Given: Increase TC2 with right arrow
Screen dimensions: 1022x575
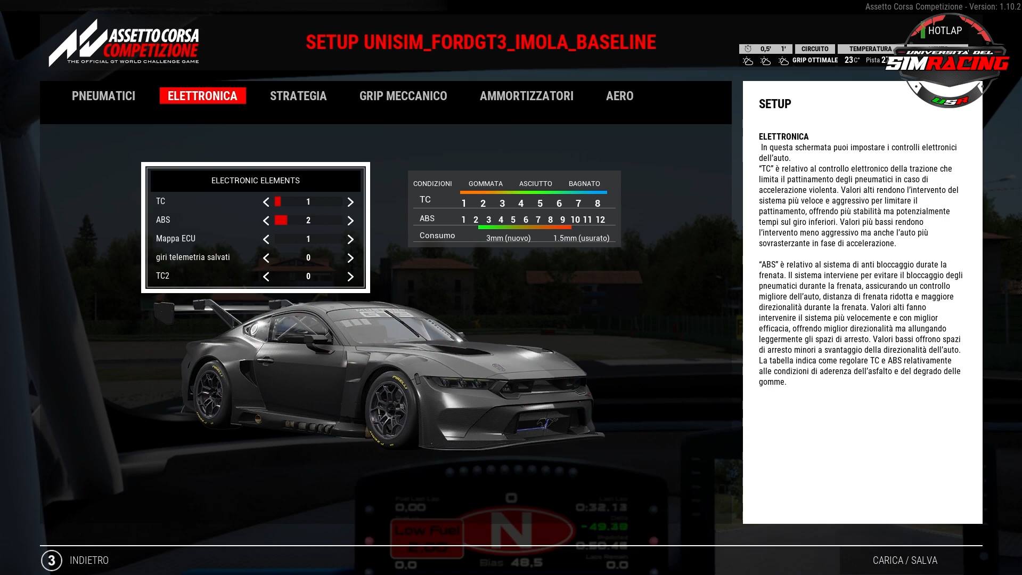Looking at the screenshot, I should pos(350,277).
